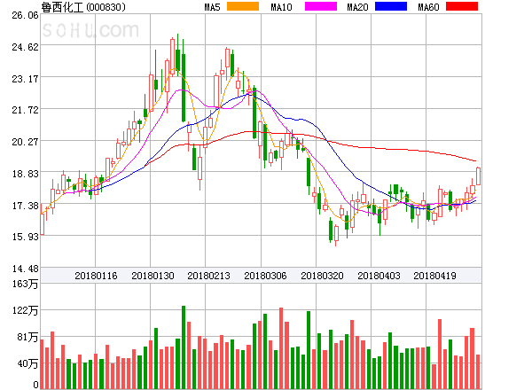Click the blue MA20 legend swatch
Viewport: 532px width, 390px height.
click(x=391, y=6)
